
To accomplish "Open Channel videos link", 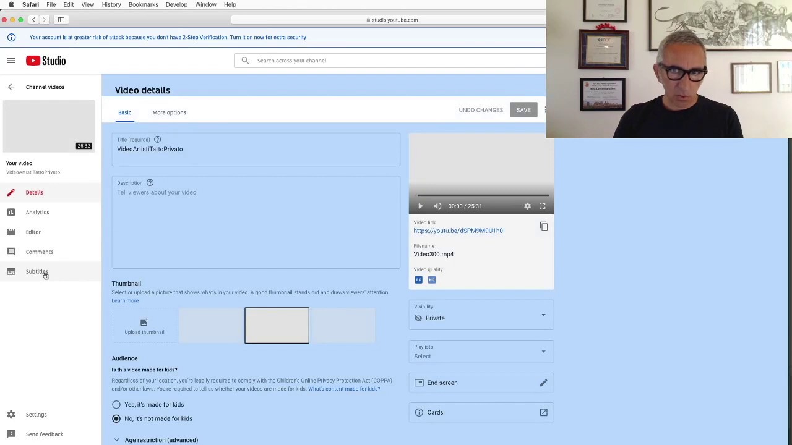I will click(x=45, y=87).
